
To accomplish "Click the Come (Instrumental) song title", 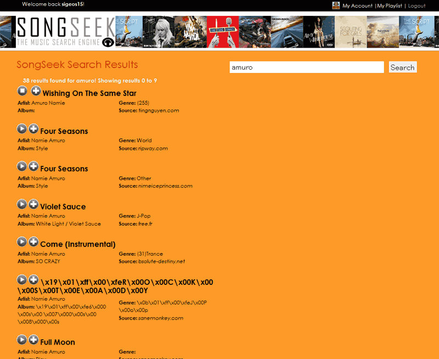I will (78, 244).
